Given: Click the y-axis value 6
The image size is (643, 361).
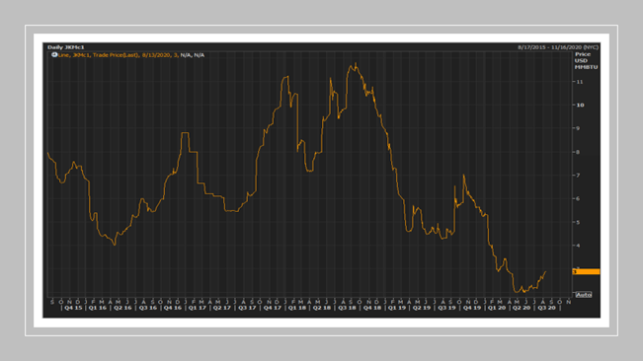Looking at the screenshot, I should (x=578, y=199).
